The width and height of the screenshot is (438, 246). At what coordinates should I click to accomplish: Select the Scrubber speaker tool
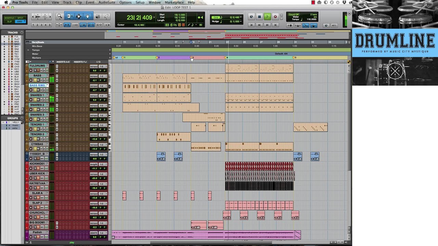click(x=98, y=16)
